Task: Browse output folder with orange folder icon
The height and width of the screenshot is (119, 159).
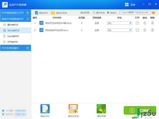Action: 153,12
